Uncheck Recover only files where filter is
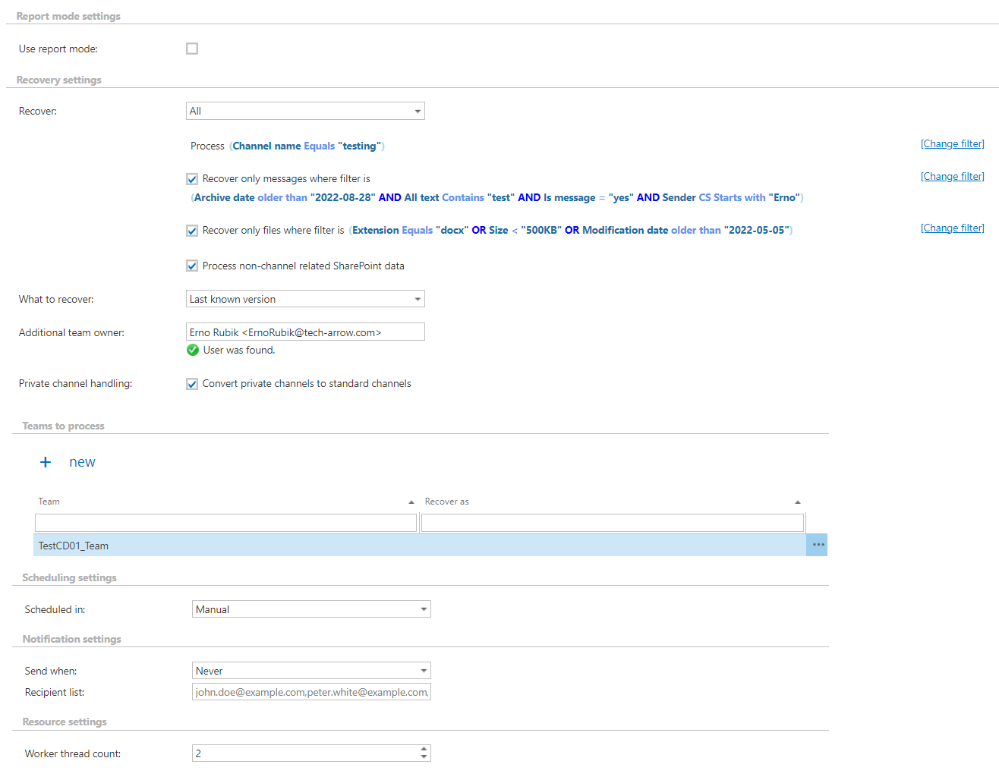 [192, 231]
